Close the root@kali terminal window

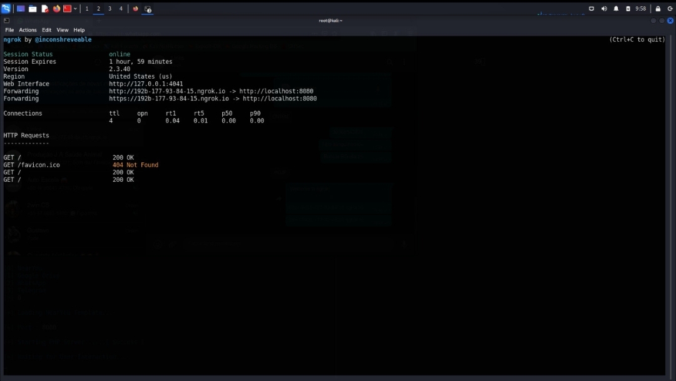pos(670,21)
